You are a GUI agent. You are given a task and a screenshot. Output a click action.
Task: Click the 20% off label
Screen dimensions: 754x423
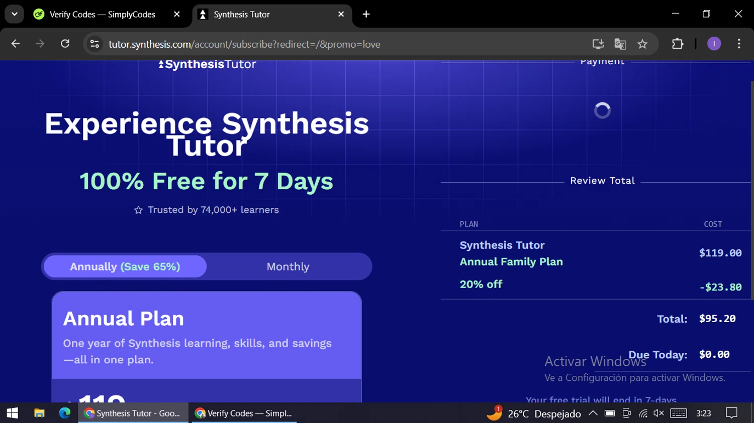pos(481,284)
